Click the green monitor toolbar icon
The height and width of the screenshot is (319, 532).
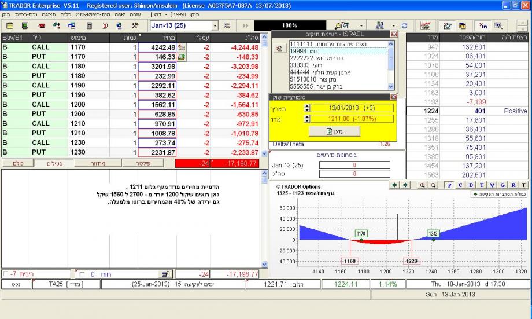pyautogui.click(x=25, y=26)
